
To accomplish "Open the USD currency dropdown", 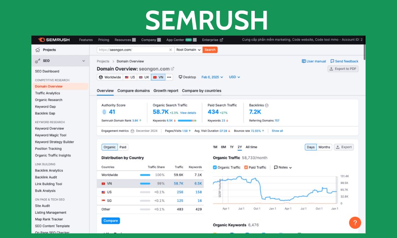I will (234, 77).
